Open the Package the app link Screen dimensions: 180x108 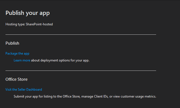click(x=17, y=53)
